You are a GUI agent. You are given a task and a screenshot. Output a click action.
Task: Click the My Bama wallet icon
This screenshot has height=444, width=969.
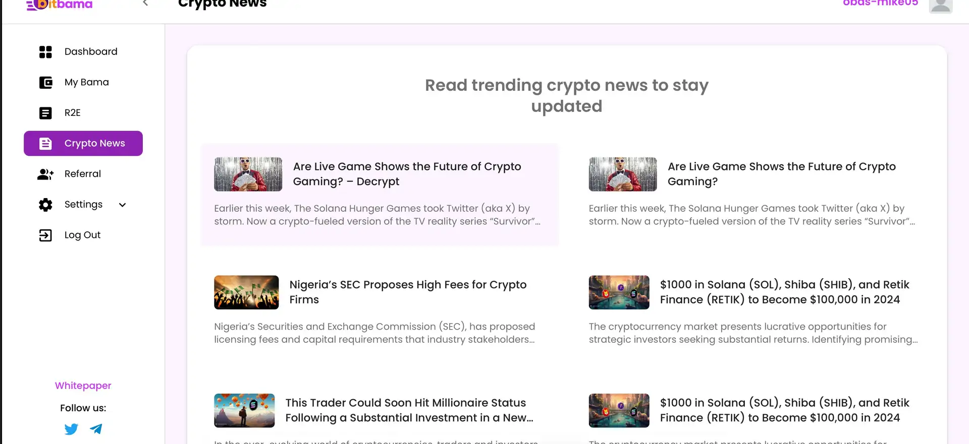tap(45, 83)
